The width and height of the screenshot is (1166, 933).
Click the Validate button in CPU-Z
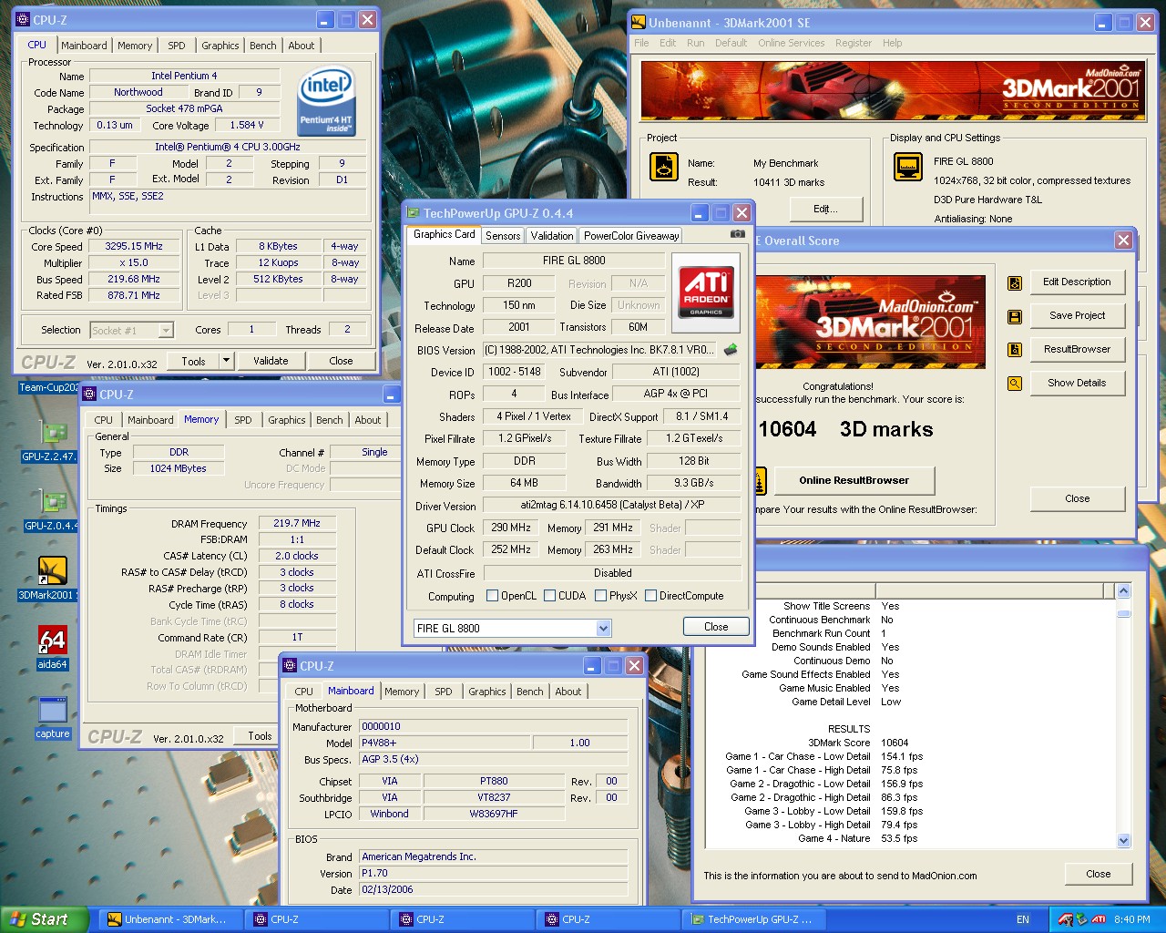coord(271,361)
